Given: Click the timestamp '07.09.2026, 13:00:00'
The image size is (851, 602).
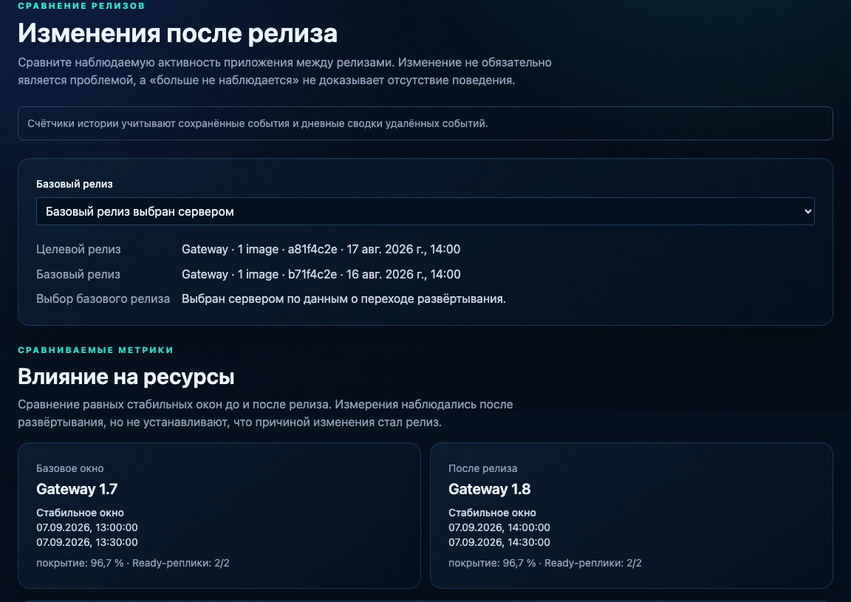Looking at the screenshot, I should (x=87, y=527).
